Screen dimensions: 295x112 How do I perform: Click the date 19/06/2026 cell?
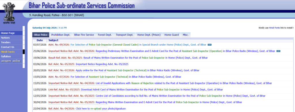[x=40, y=58]
